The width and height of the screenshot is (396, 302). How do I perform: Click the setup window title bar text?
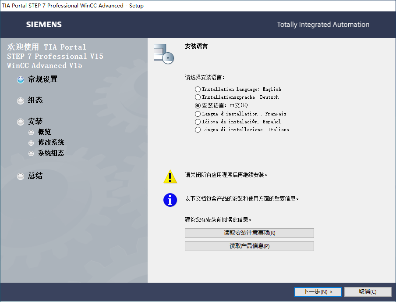(x=73, y=6)
